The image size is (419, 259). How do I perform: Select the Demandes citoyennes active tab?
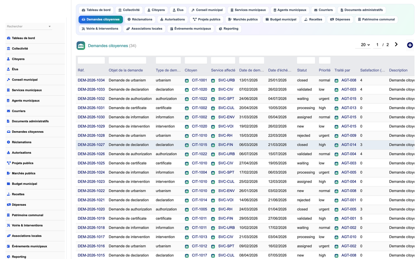[x=101, y=20]
